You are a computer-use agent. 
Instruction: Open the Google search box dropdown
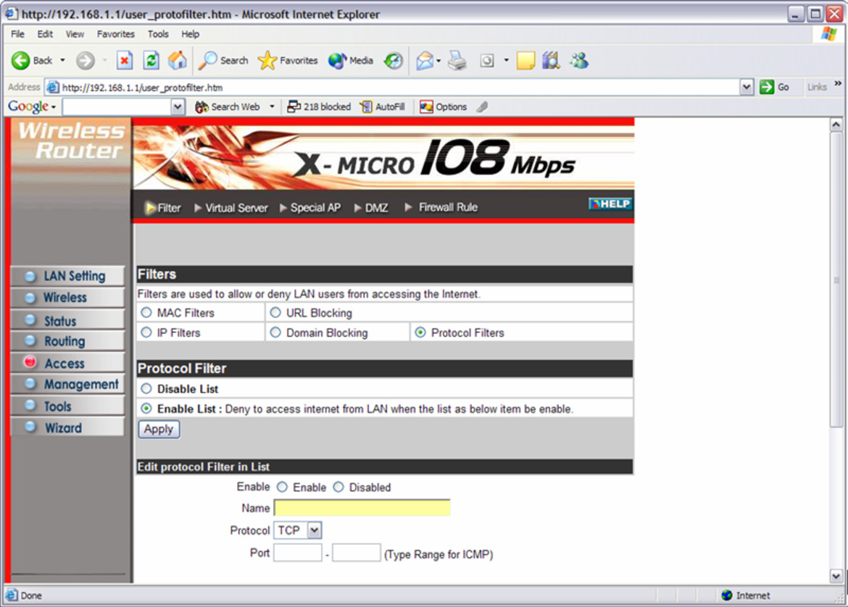click(178, 107)
